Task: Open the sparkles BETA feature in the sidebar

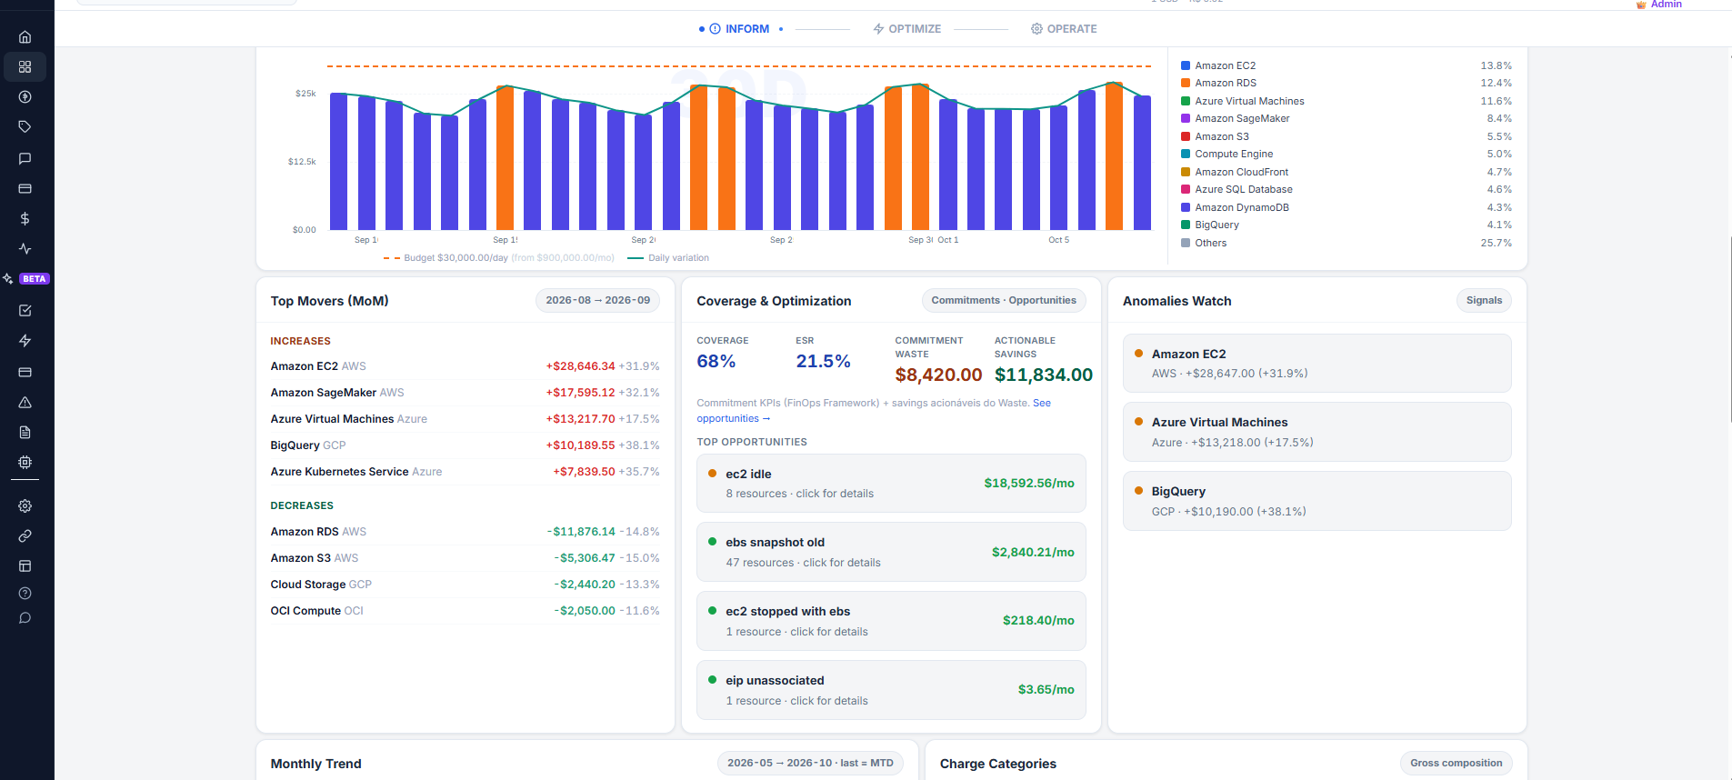Action: click(25, 279)
